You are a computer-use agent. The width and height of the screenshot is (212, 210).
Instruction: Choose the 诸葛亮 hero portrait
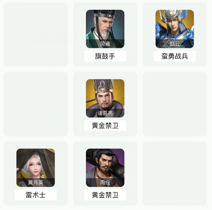[105, 98]
